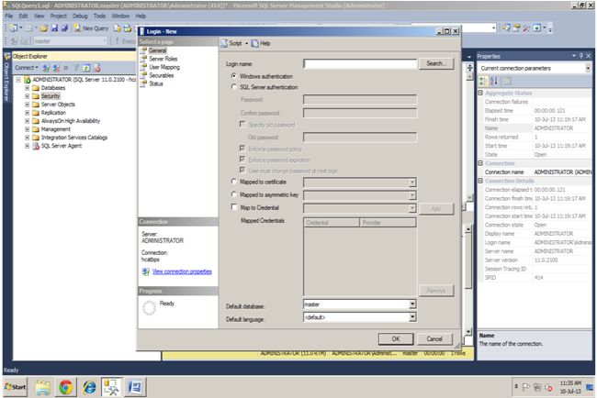Collapse the Aggregate Status section
This screenshot has width=597, height=398.
click(x=480, y=93)
